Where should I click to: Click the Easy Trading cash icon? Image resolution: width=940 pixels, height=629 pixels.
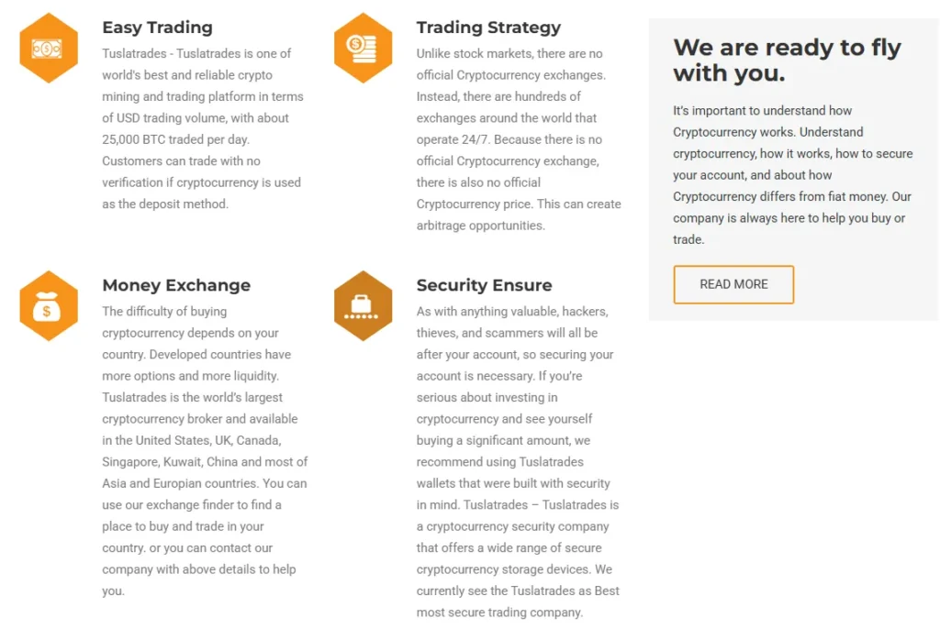[x=49, y=49]
